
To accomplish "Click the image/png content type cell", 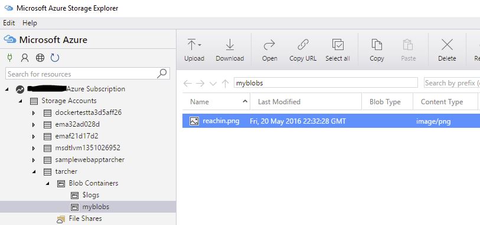I will tap(433, 121).
